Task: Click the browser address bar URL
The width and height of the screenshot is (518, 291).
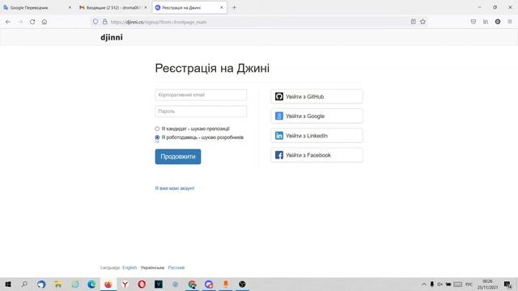Action: 159,22
